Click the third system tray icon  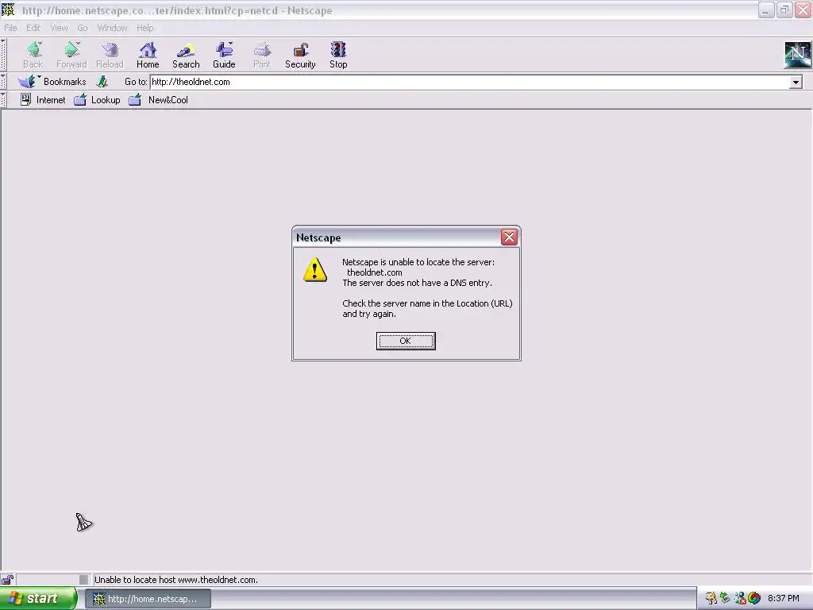[740, 598]
